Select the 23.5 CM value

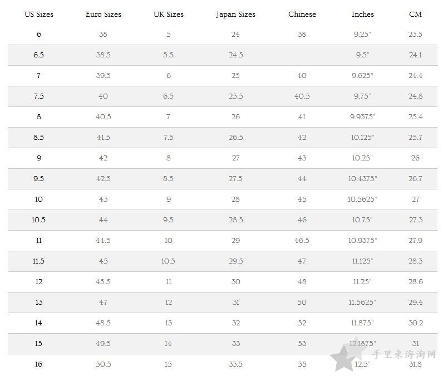pyautogui.click(x=415, y=34)
